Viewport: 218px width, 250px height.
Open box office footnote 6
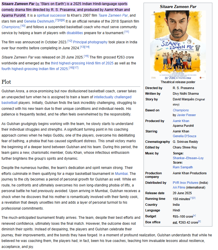(199, 221)
